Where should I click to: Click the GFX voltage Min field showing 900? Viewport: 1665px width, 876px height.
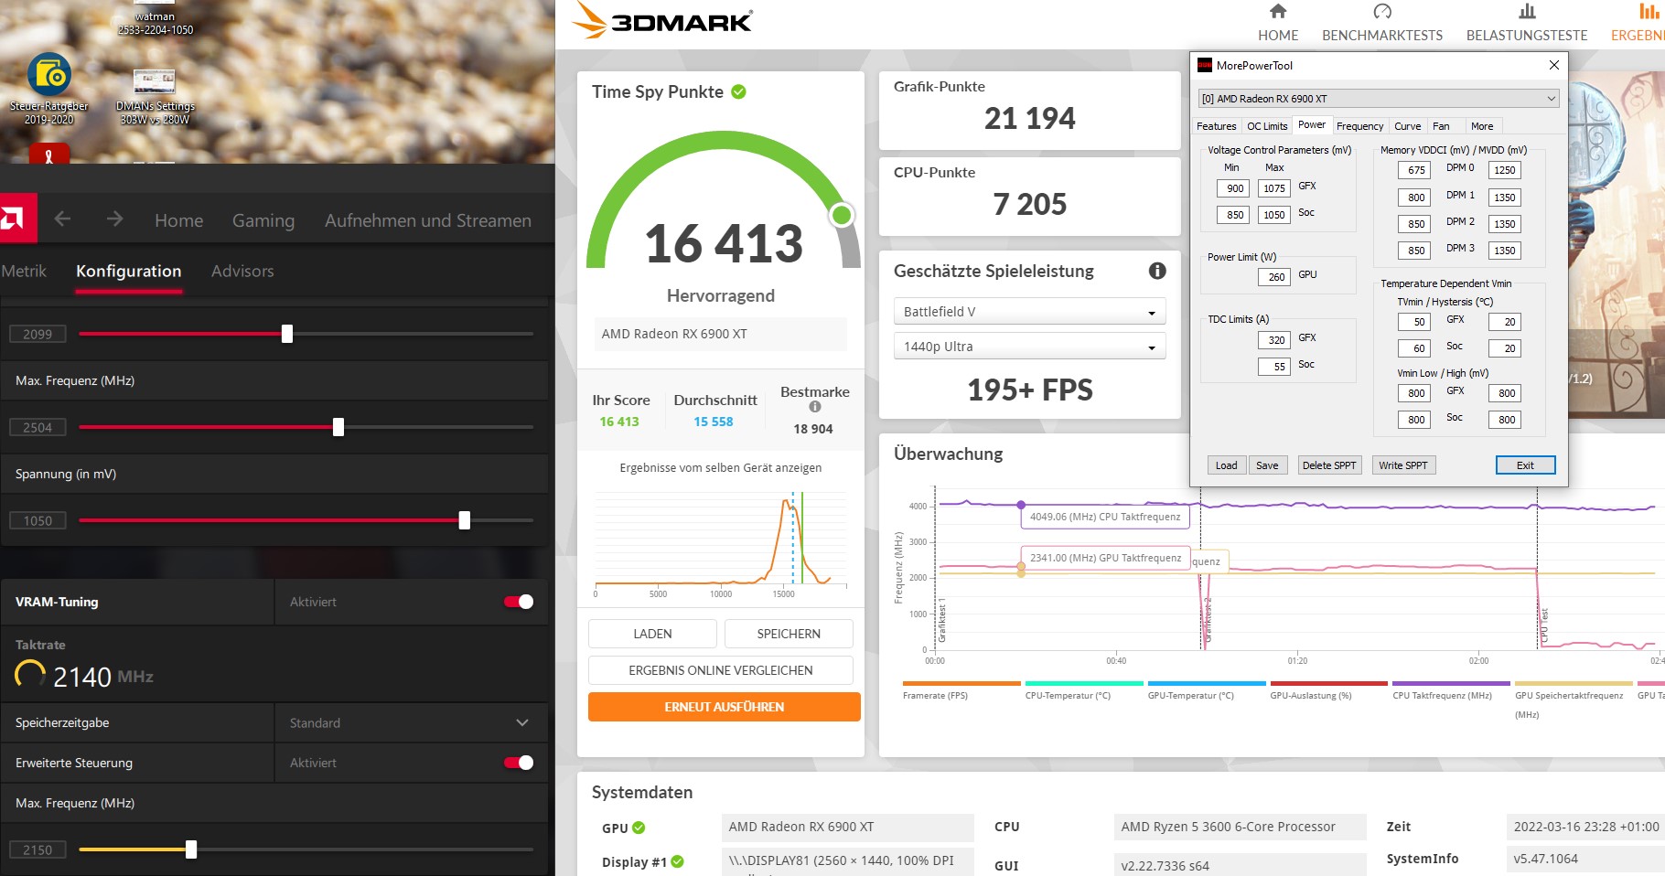click(x=1235, y=188)
